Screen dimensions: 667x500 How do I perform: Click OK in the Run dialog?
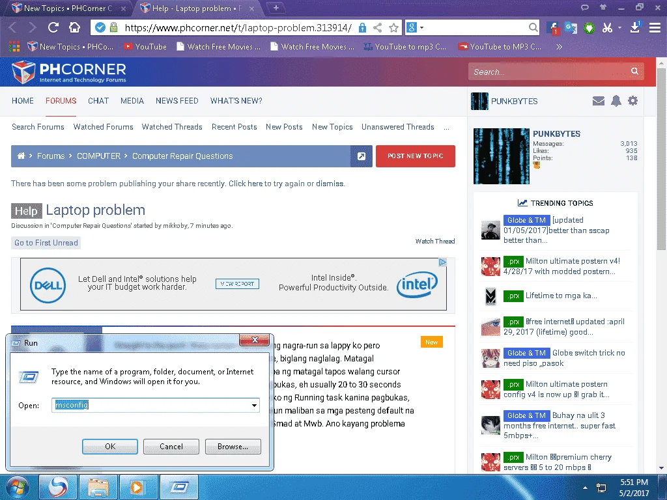(x=110, y=447)
